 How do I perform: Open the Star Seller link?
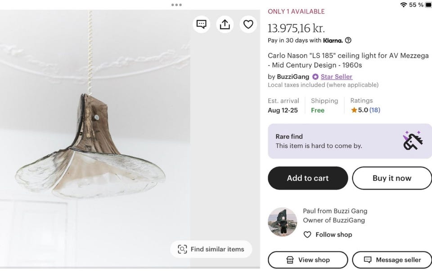click(x=336, y=77)
